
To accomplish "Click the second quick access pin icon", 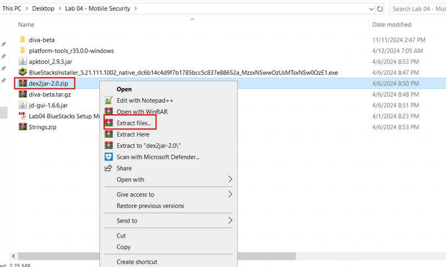I will 3,57.
